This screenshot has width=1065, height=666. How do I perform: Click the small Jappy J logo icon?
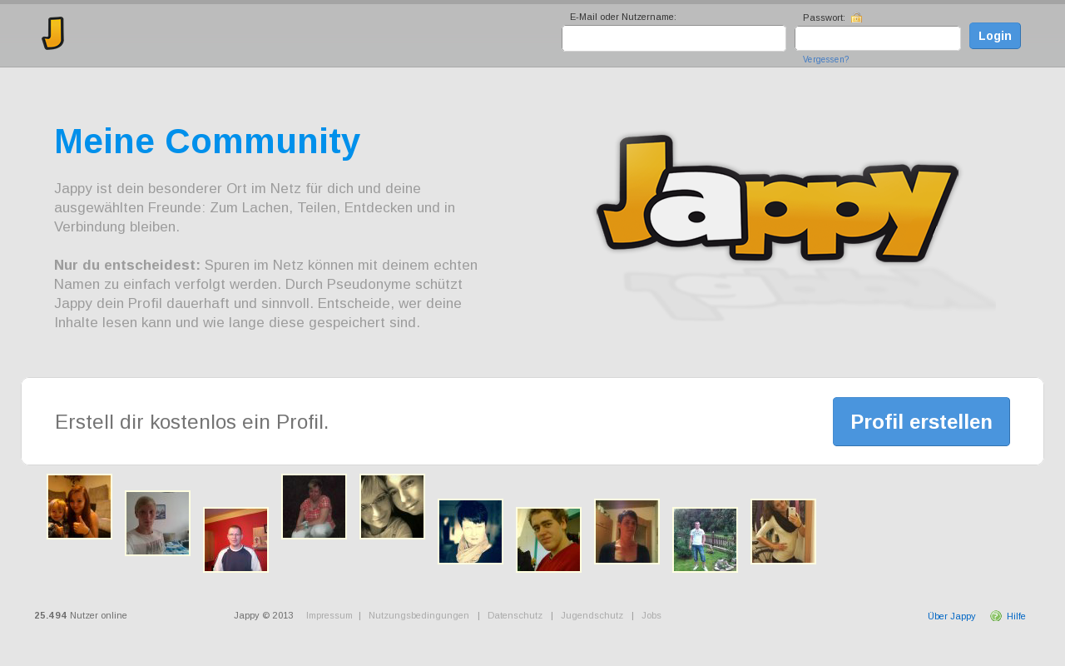53,33
